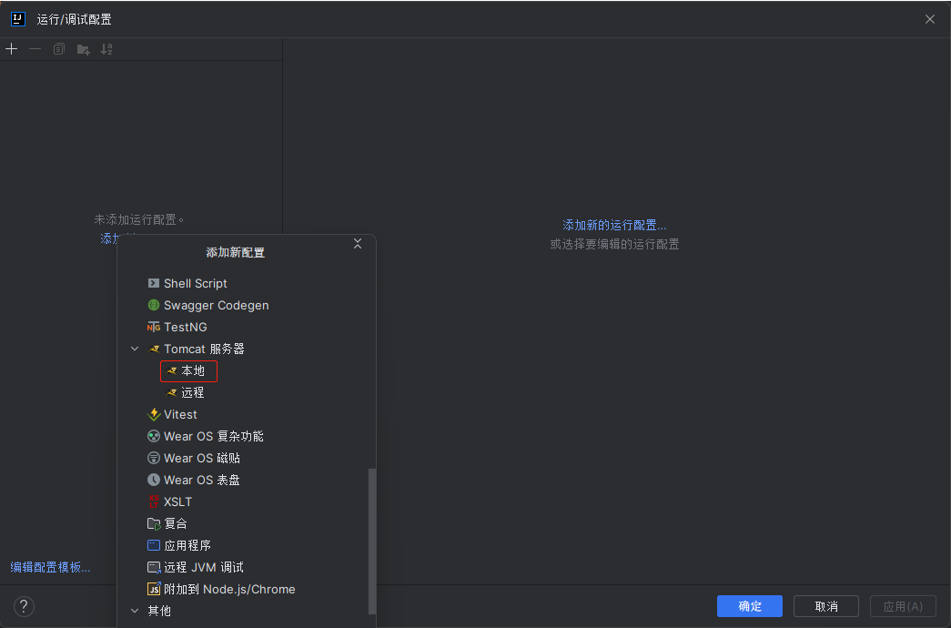Click the red XSLT icon

point(154,501)
